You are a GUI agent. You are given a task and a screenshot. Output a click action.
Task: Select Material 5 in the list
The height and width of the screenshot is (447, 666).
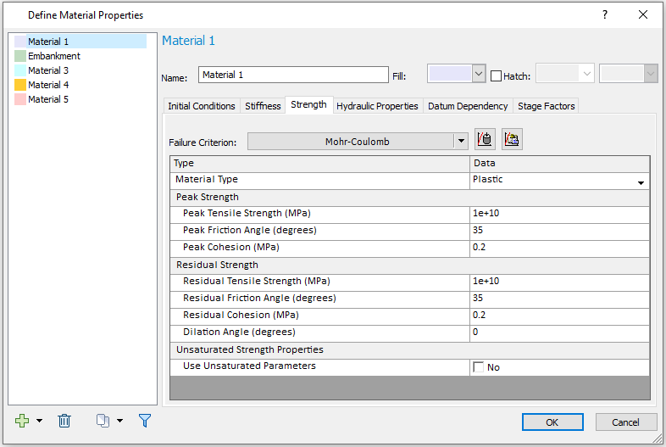tap(48, 99)
